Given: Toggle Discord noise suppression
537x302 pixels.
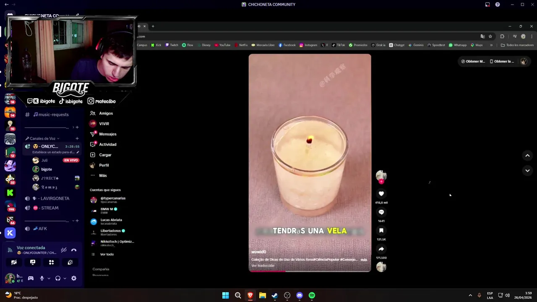Looking at the screenshot, I should tap(64, 250).
